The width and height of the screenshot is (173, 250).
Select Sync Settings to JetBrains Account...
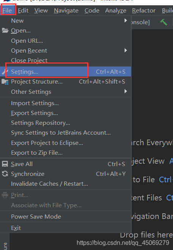coord(61,133)
